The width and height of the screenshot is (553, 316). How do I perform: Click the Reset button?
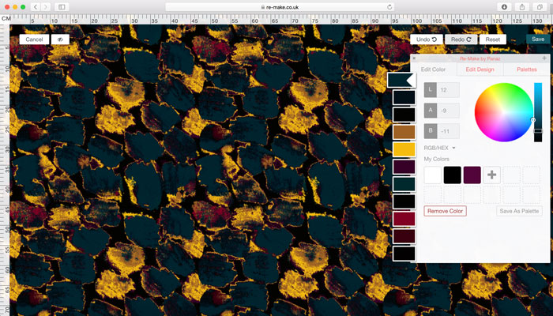coord(493,39)
